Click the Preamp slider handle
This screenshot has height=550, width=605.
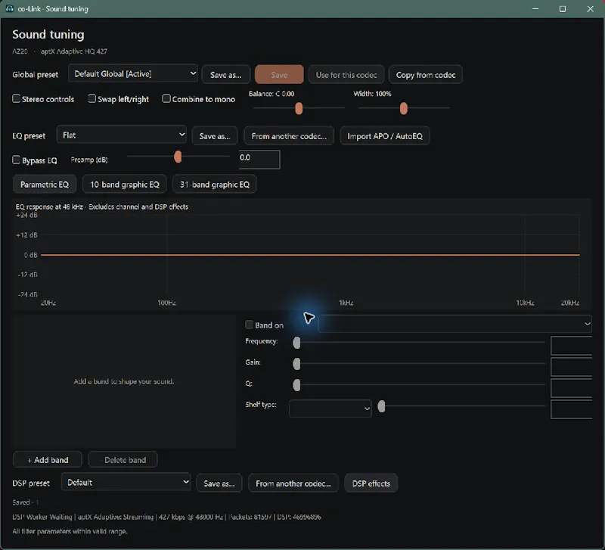pos(178,157)
